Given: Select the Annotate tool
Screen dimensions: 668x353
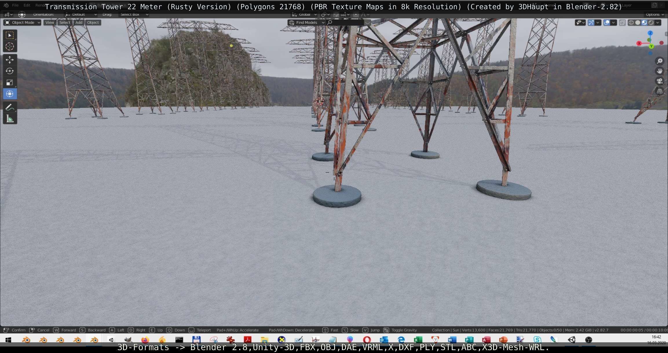Looking at the screenshot, I should pos(10,107).
